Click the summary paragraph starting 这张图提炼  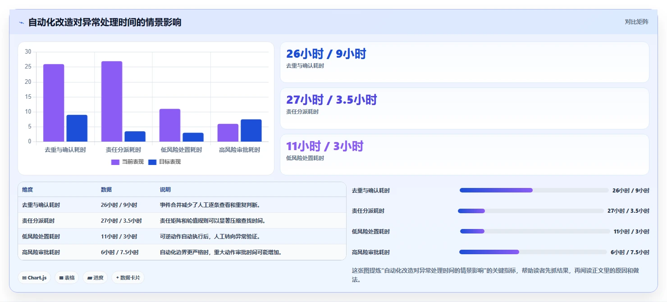pos(496,275)
